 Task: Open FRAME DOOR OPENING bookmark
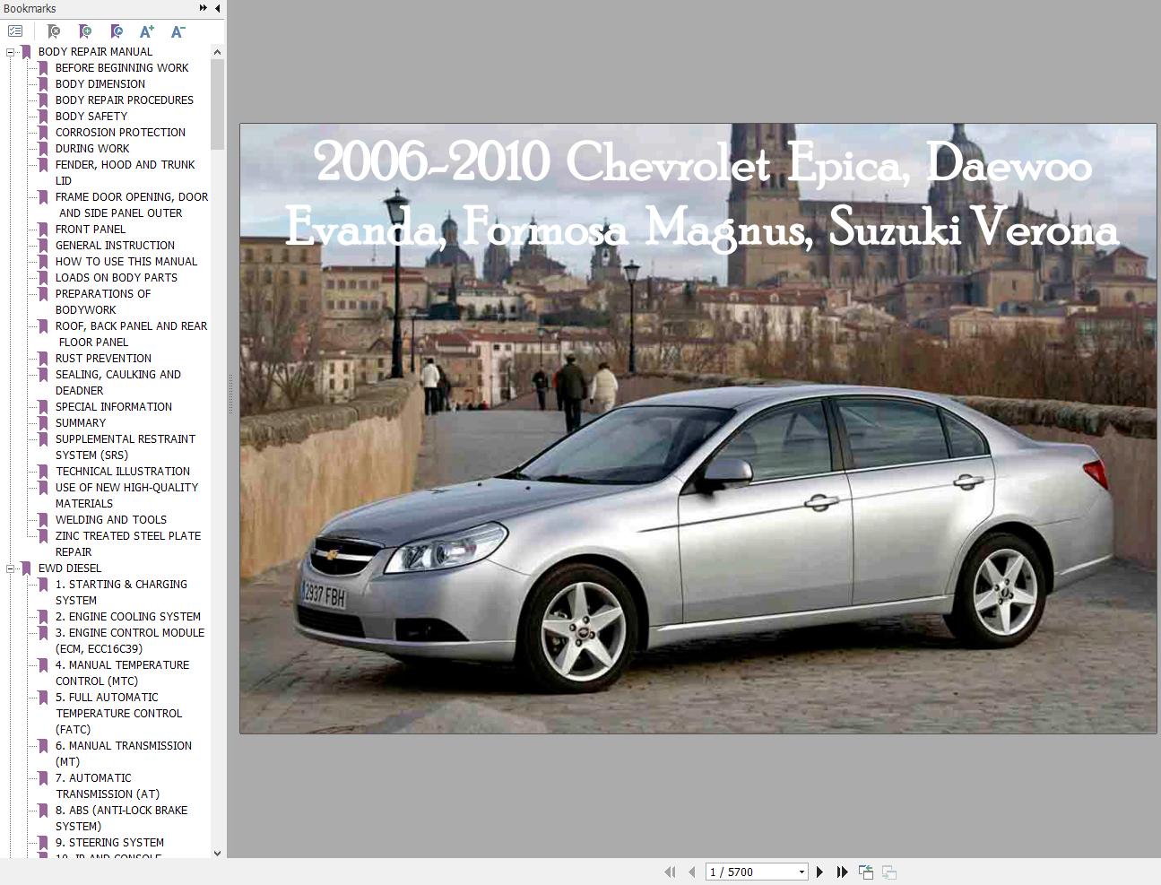pyautogui.click(x=132, y=205)
